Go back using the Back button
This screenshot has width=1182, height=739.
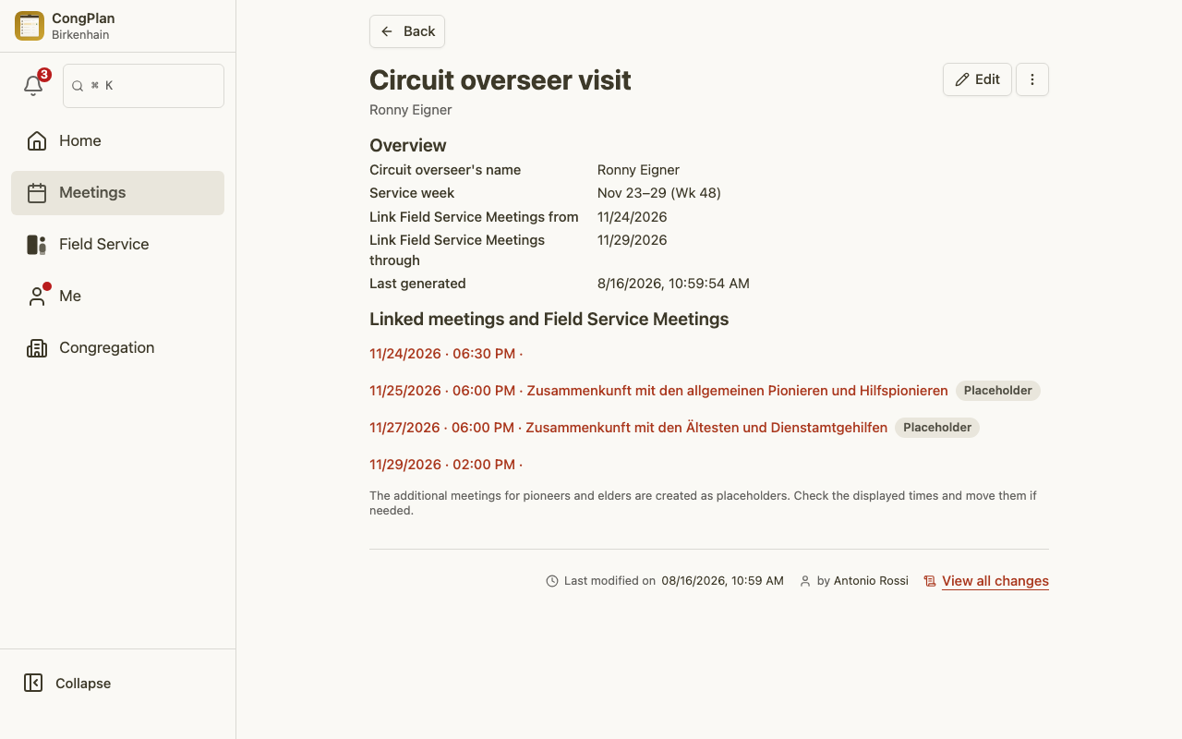point(407,31)
